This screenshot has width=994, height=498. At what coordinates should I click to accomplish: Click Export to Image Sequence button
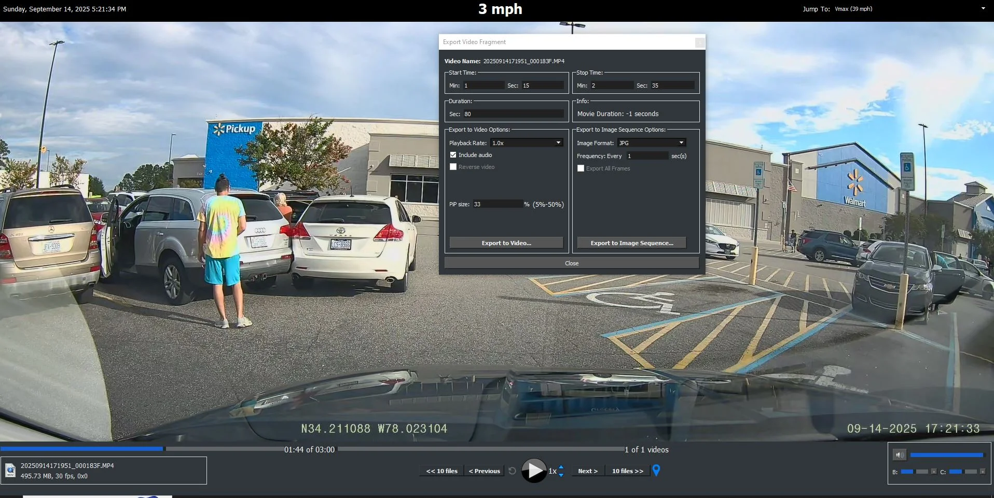[632, 243]
